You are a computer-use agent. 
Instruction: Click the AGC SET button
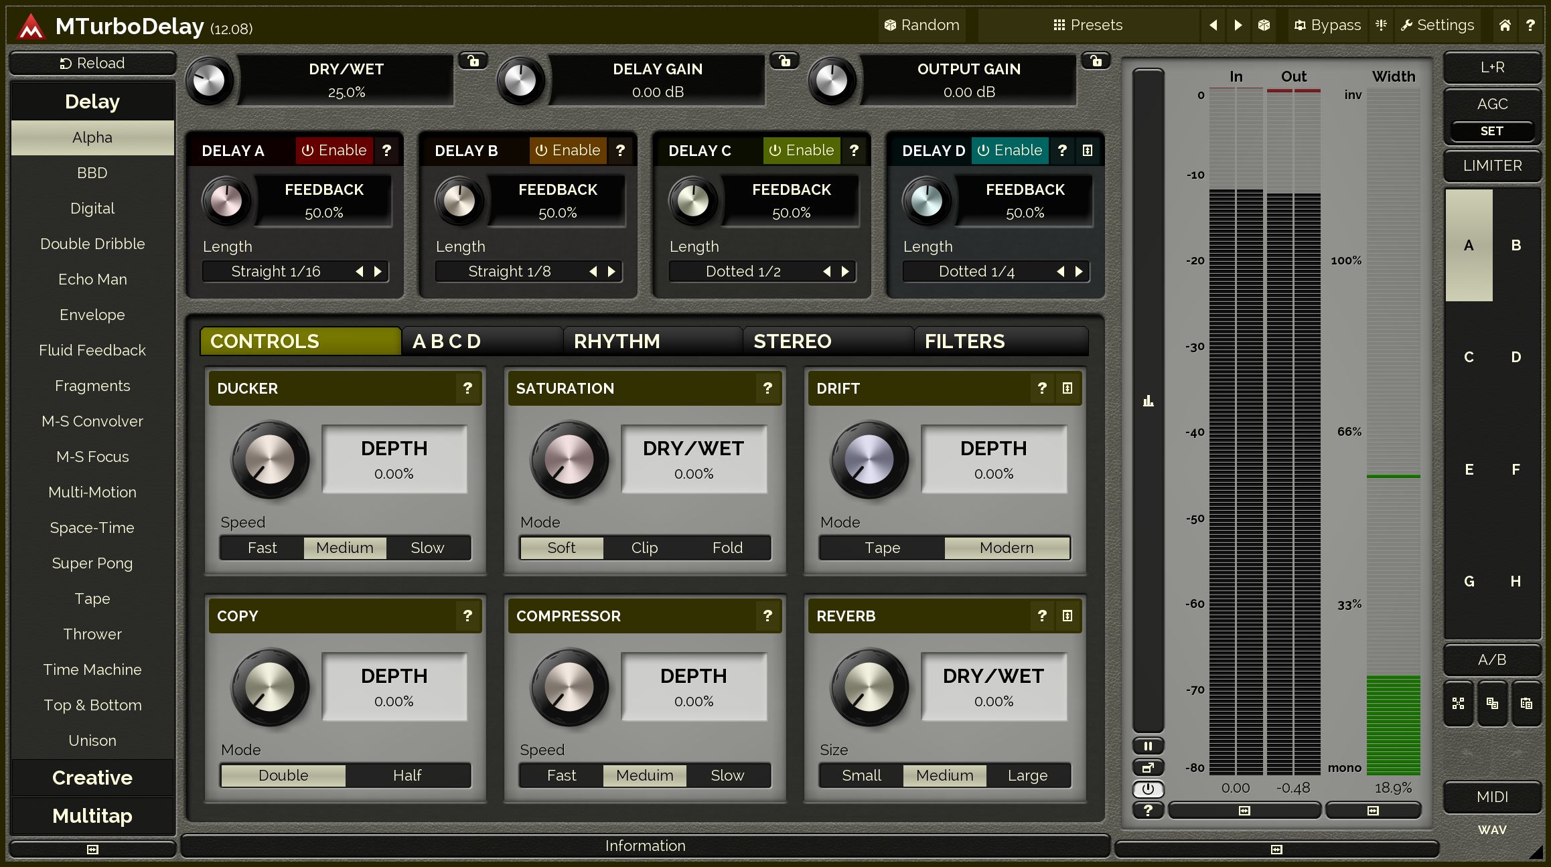(x=1492, y=131)
